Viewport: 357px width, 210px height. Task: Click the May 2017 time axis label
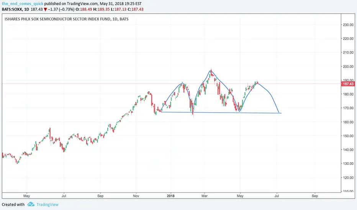tap(27, 196)
